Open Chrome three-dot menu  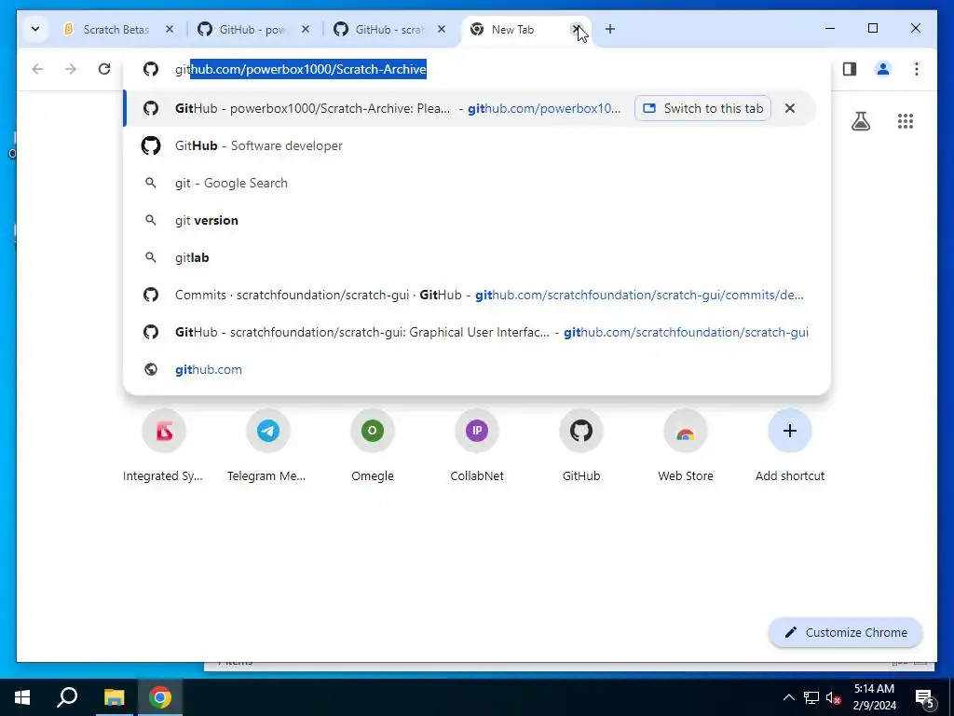[x=917, y=69]
